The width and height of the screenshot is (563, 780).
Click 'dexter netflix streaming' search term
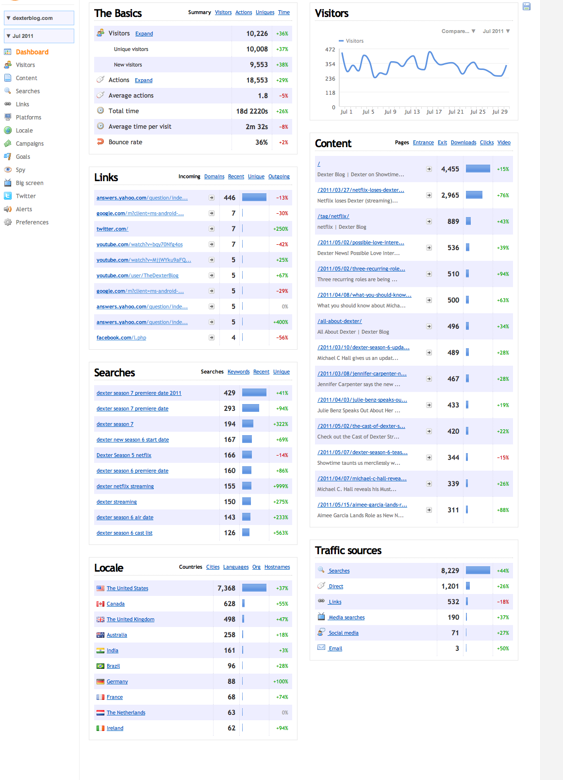point(125,487)
